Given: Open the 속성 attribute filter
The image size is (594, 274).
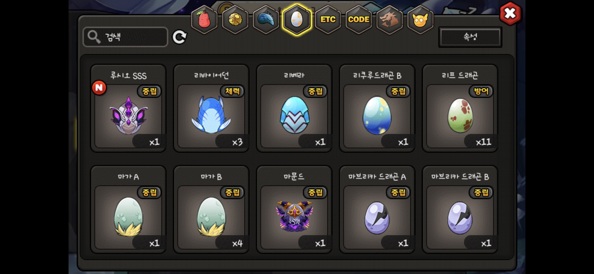Looking at the screenshot, I should 470,37.
